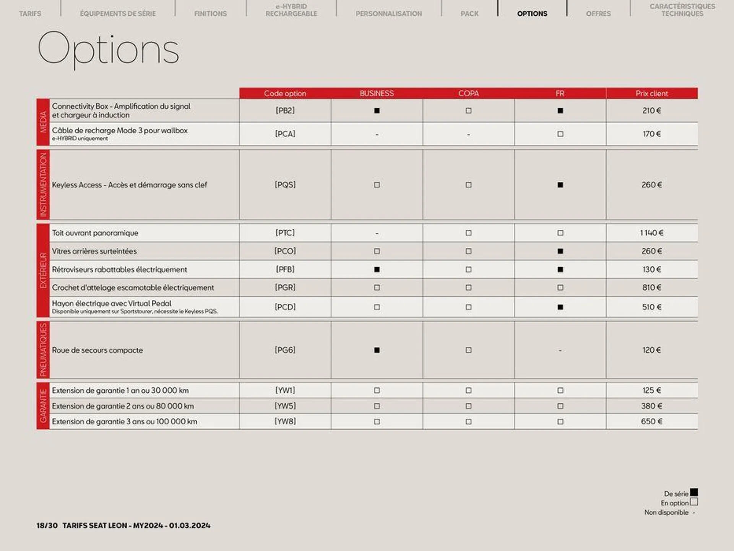Click the [YW5] option code

click(x=285, y=406)
